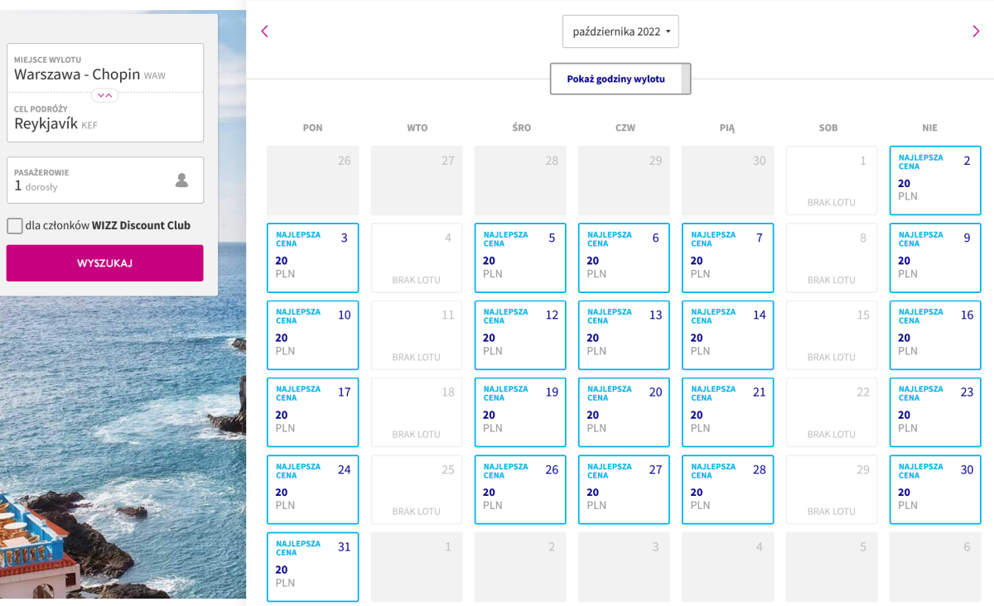
Task: Pick the 23rd of October
Action: click(x=935, y=412)
